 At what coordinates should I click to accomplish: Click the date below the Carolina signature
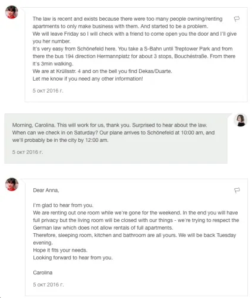click(x=48, y=285)
